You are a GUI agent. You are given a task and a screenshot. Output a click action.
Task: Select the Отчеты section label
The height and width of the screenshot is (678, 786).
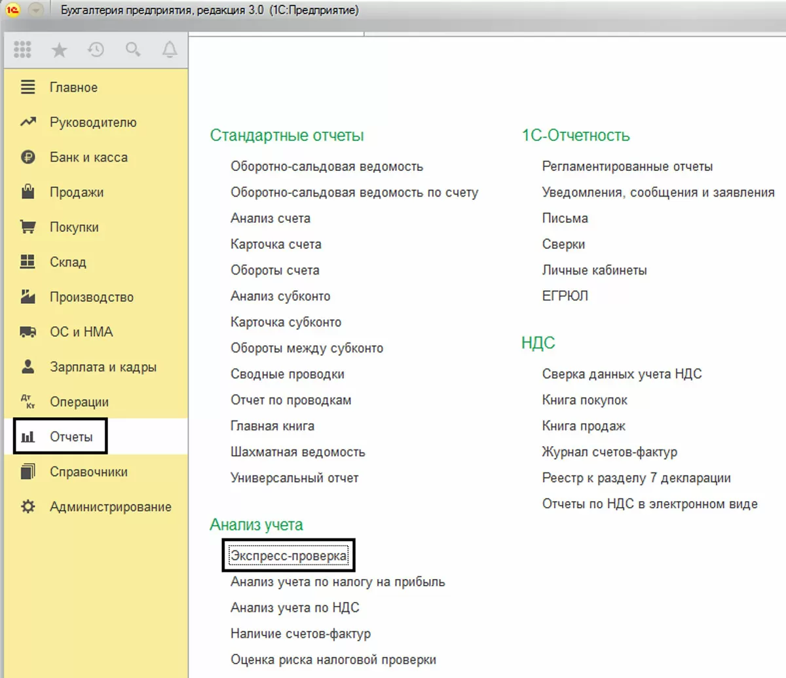pos(71,437)
